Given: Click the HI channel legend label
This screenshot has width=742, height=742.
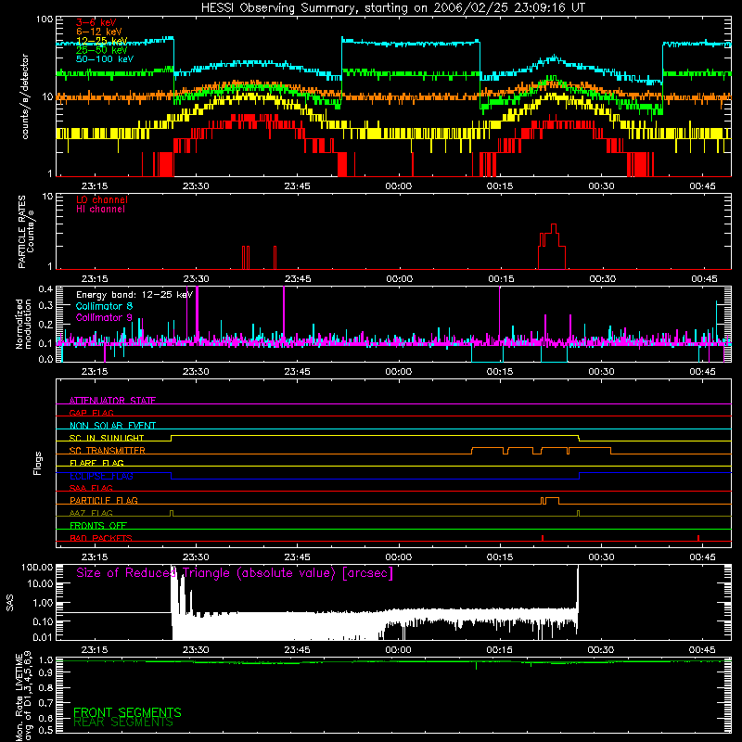Looking at the screenshot, I should (100, 210).
